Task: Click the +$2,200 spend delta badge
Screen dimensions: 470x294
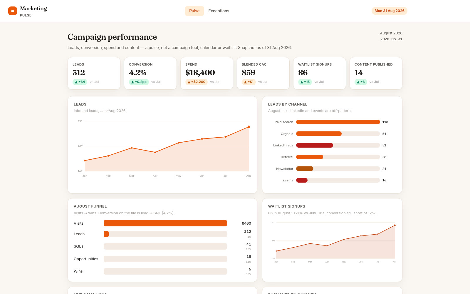Action: (197, 82)
